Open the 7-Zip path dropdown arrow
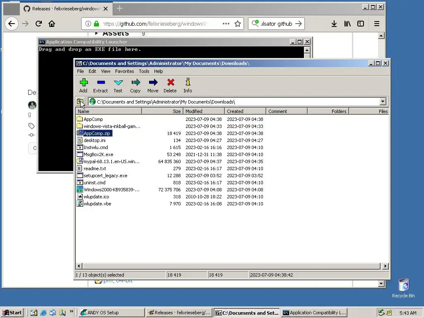The height and width of the screenshot is (318, 424). 383,102
